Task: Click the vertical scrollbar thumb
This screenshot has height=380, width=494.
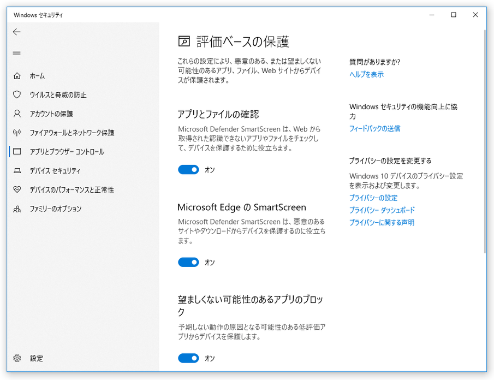Action: coord(485,141)
